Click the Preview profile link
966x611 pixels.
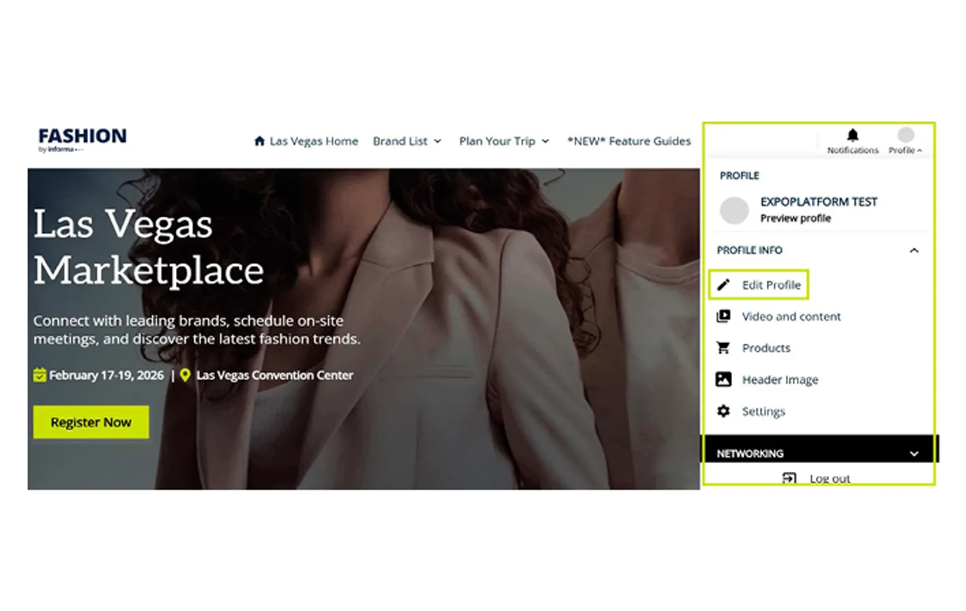pos(795,218)
